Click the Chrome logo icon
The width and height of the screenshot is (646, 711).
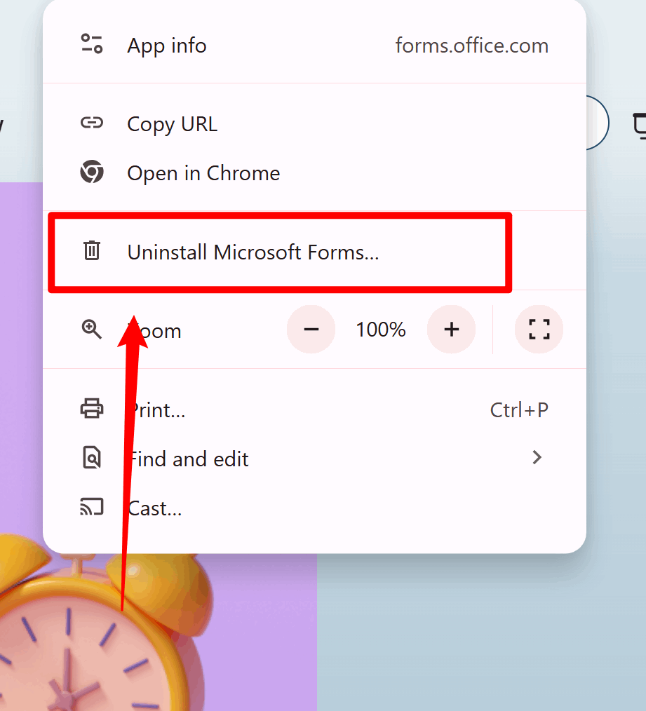point(92,172)
